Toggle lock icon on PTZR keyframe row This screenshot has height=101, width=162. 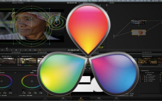[x=144, y=81]
